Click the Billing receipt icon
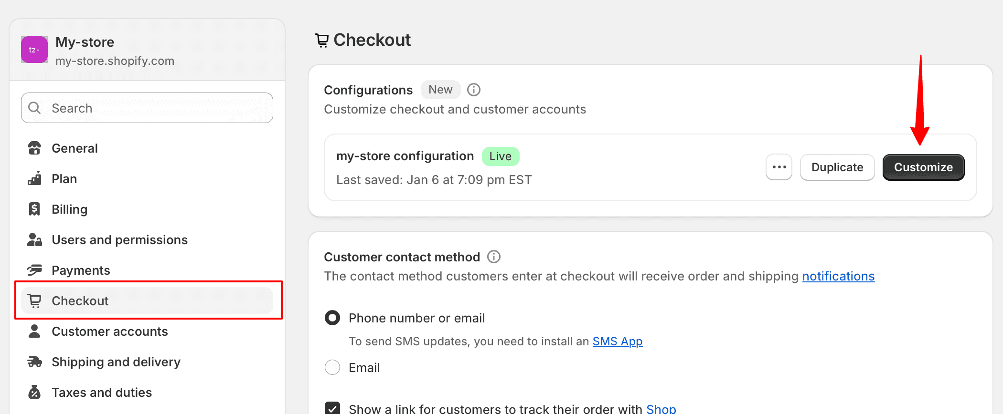1003x414 pixels. click(34, 209)
